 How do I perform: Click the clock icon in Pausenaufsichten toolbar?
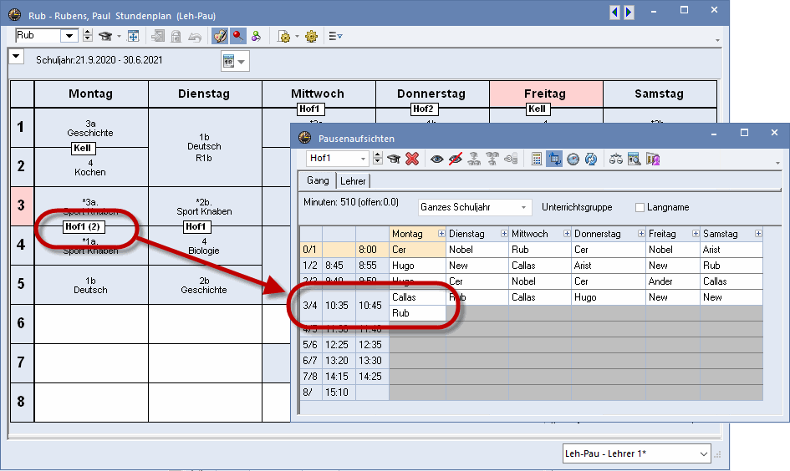tap(573, 160)
